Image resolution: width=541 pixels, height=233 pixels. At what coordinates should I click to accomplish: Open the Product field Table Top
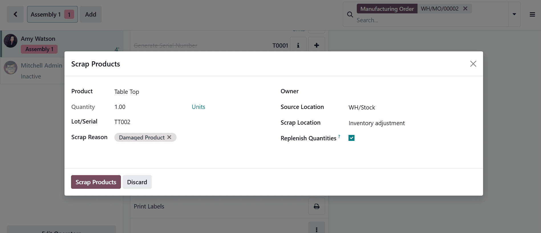tap(191, 92)
